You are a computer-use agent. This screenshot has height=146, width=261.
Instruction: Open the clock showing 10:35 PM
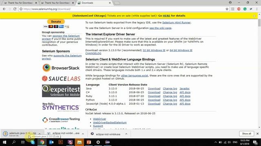tap(245, 142)
